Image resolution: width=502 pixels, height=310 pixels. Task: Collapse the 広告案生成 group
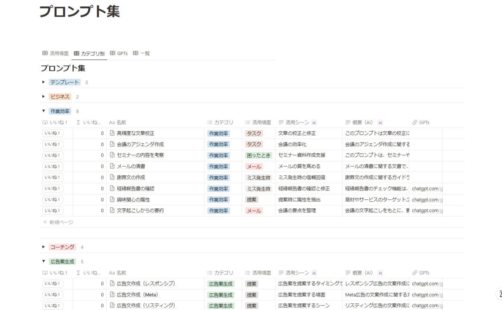click(43, 261)
